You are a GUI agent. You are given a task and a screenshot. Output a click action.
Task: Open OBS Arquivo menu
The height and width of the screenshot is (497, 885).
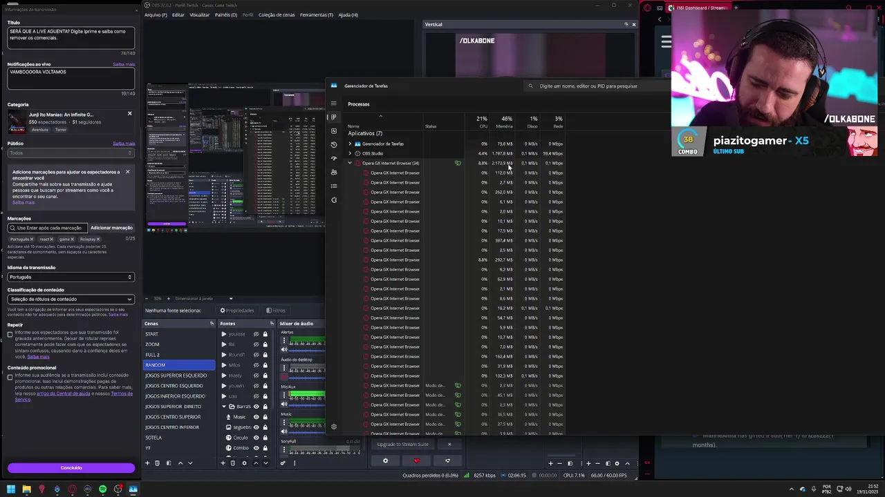point(156,14)
